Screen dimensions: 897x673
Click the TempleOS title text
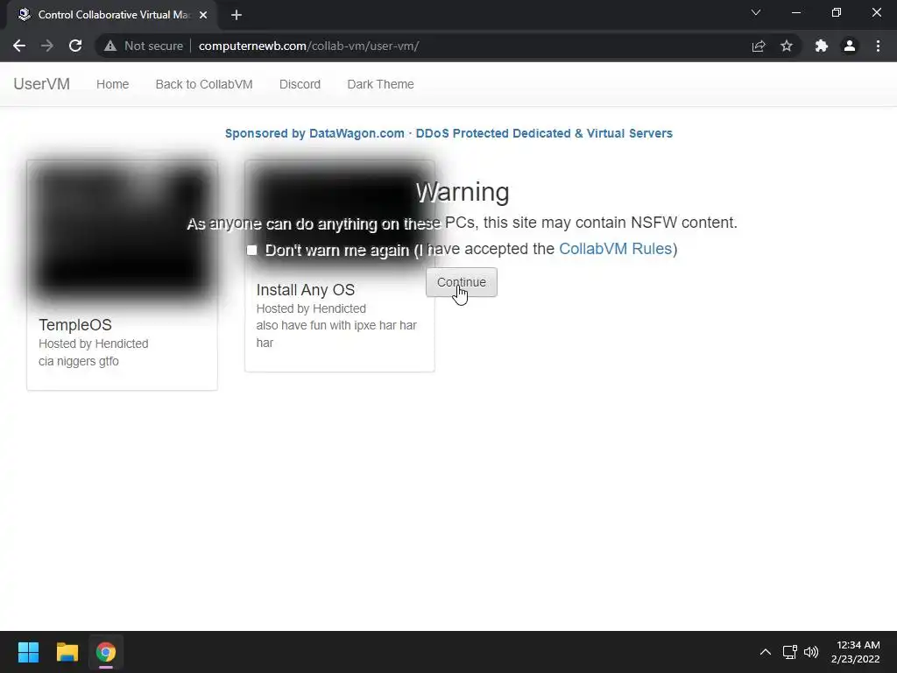pyautogui.click(x=75, y=325)
